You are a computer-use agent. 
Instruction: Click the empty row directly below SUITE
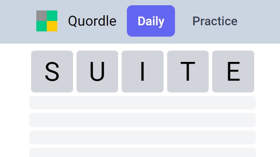pyautogui.click(x=143, y=103)
